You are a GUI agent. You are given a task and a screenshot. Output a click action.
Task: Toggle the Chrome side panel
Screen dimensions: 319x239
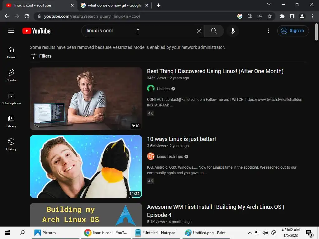click(292, 16)
